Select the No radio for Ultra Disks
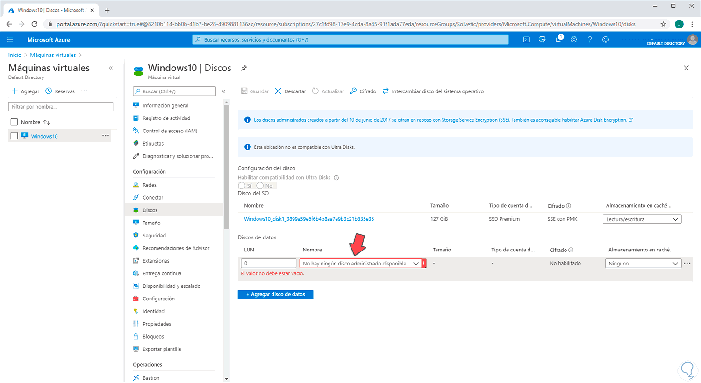This screenshot has width=701, height=383. [x=260, y=186]
